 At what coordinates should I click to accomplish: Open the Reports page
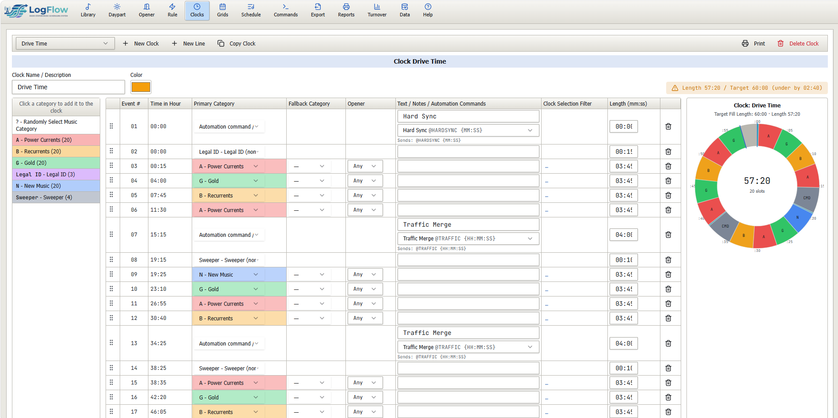[x=346, y=11]
